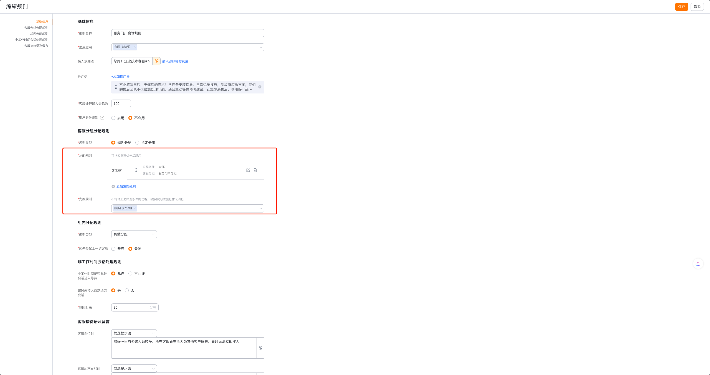This screenshot has width=710, height=375.
Task: Open user identity recognition help tooltip
Action: pyautogui.click(x=102, y=118)
